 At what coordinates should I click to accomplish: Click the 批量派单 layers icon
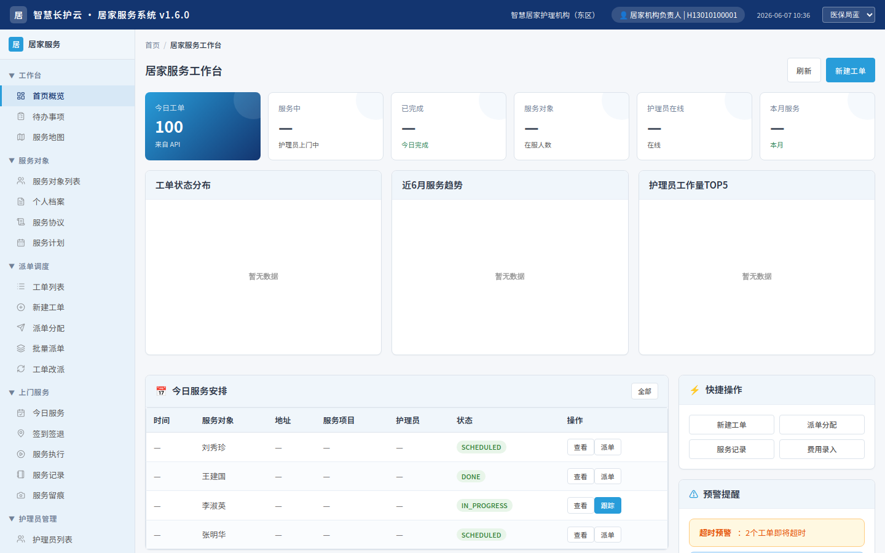coord(21,348)
